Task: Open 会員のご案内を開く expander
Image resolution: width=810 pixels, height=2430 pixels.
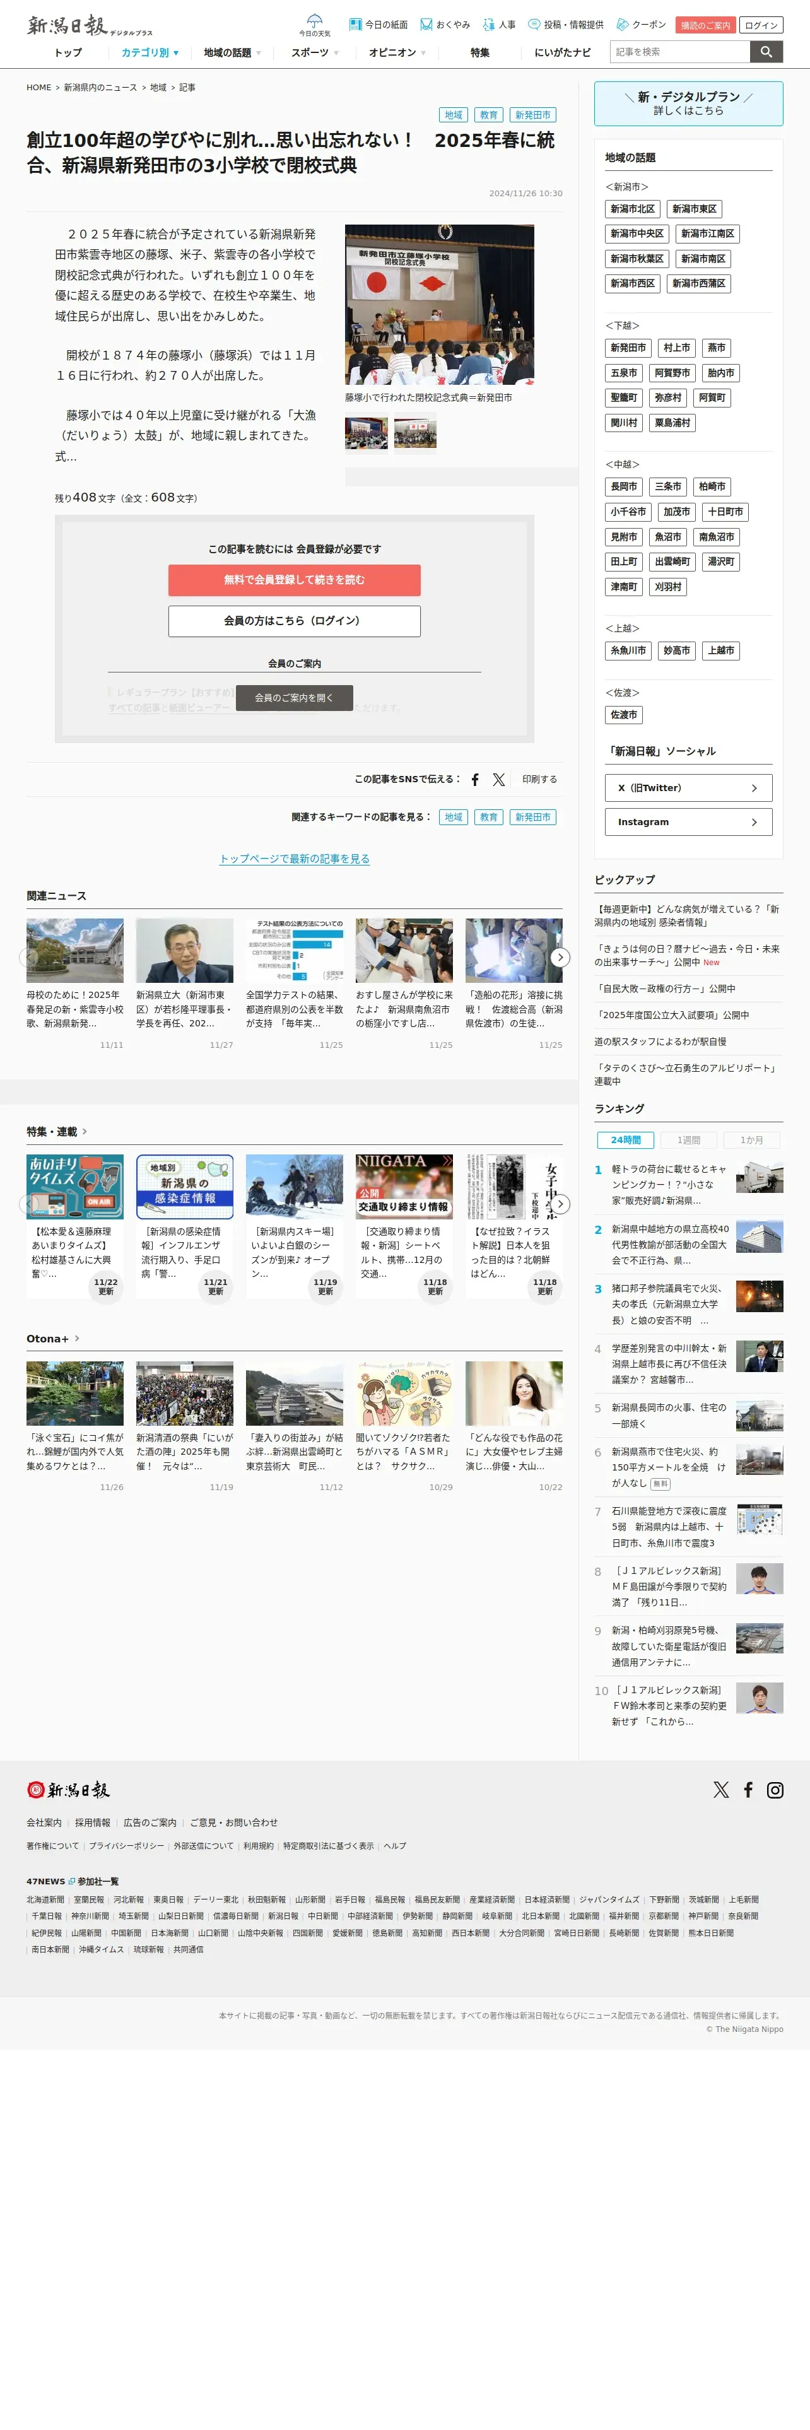Action: (x=294, y=698)
